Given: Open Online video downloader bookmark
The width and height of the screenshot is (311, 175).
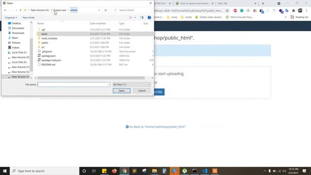Looking at the screenshot, I should 209,17.
